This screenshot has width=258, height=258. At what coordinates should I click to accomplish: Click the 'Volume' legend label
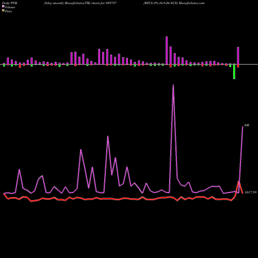click(10, 7)
